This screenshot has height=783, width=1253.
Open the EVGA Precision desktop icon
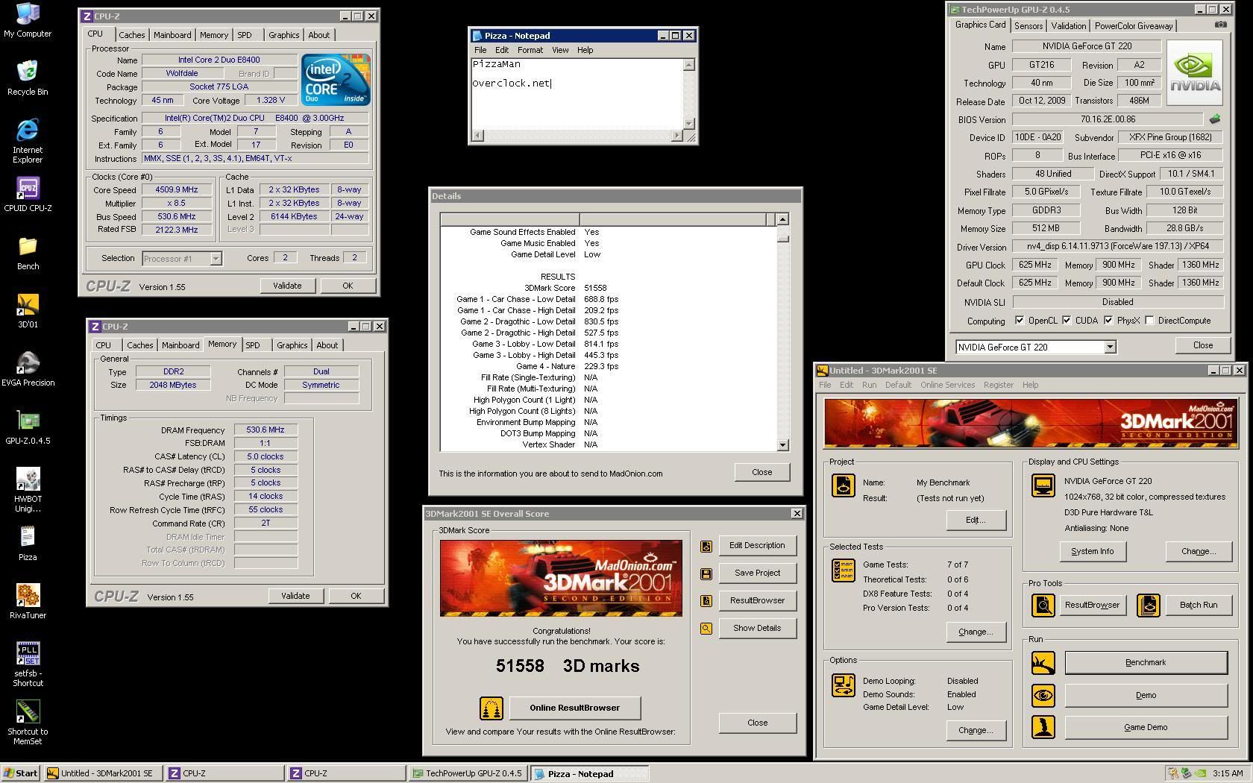(x=28, y=369)
